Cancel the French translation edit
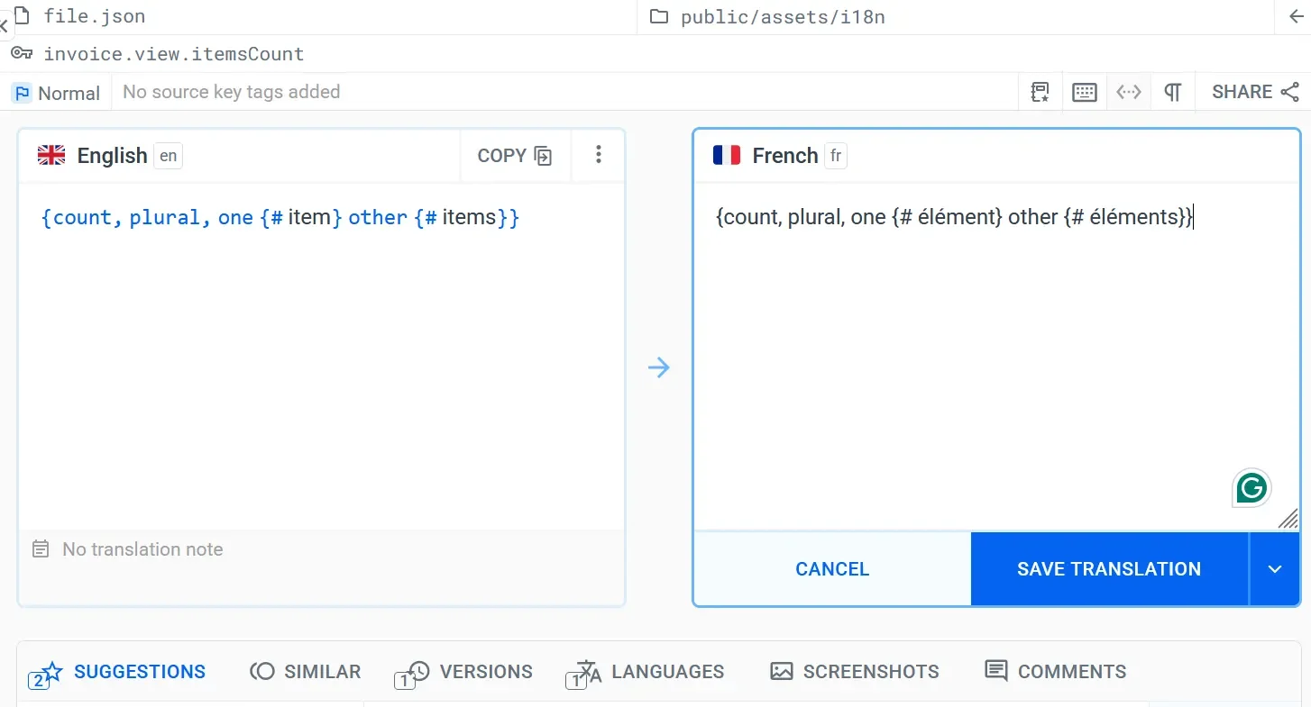Viewport: 1311px width, 707px height. [831, 569]
